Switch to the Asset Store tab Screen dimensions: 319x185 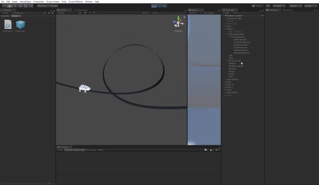81,10
